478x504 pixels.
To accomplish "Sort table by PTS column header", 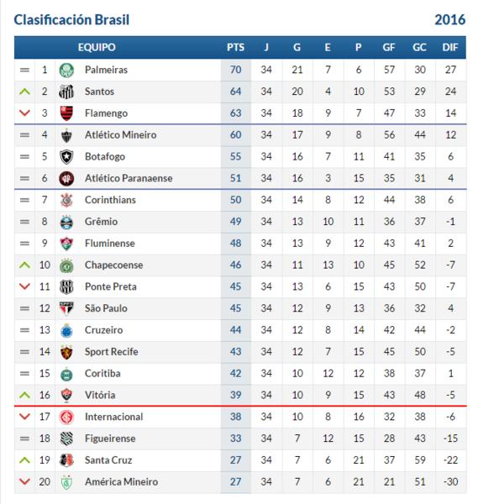I will point(235,48).
